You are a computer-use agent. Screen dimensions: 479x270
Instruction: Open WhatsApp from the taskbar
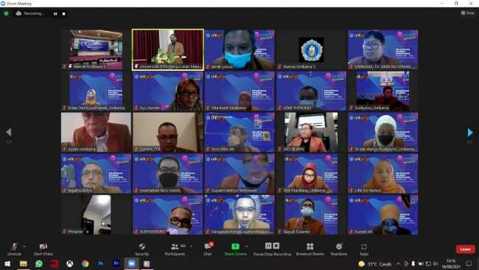point(39,263)
